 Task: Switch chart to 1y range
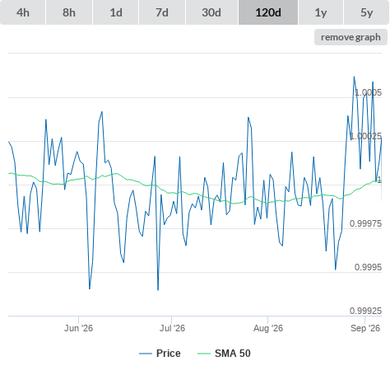point(321,12)
